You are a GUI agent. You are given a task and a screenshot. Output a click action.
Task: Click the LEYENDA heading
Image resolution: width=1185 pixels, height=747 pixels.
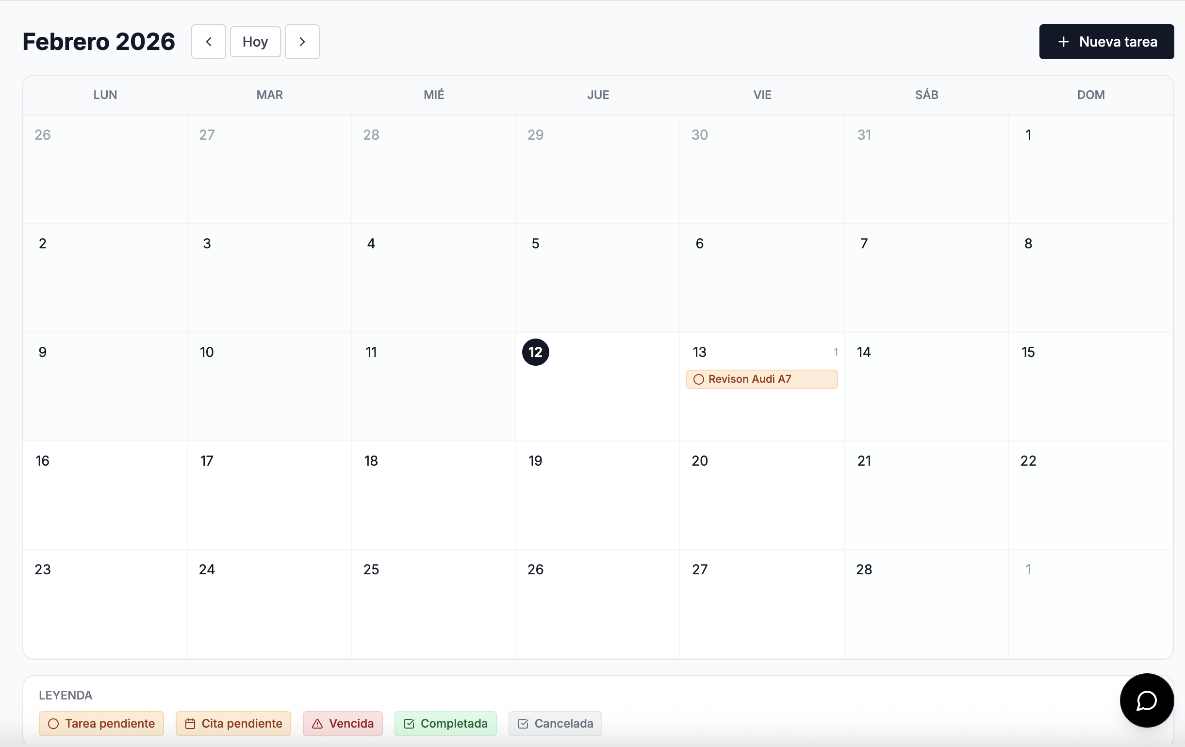66,696
